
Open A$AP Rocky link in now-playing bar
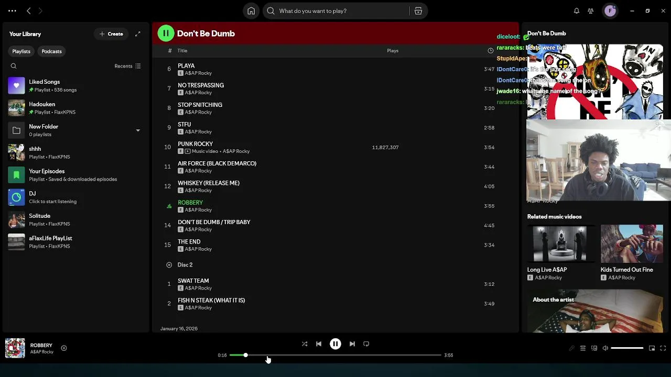42,352
